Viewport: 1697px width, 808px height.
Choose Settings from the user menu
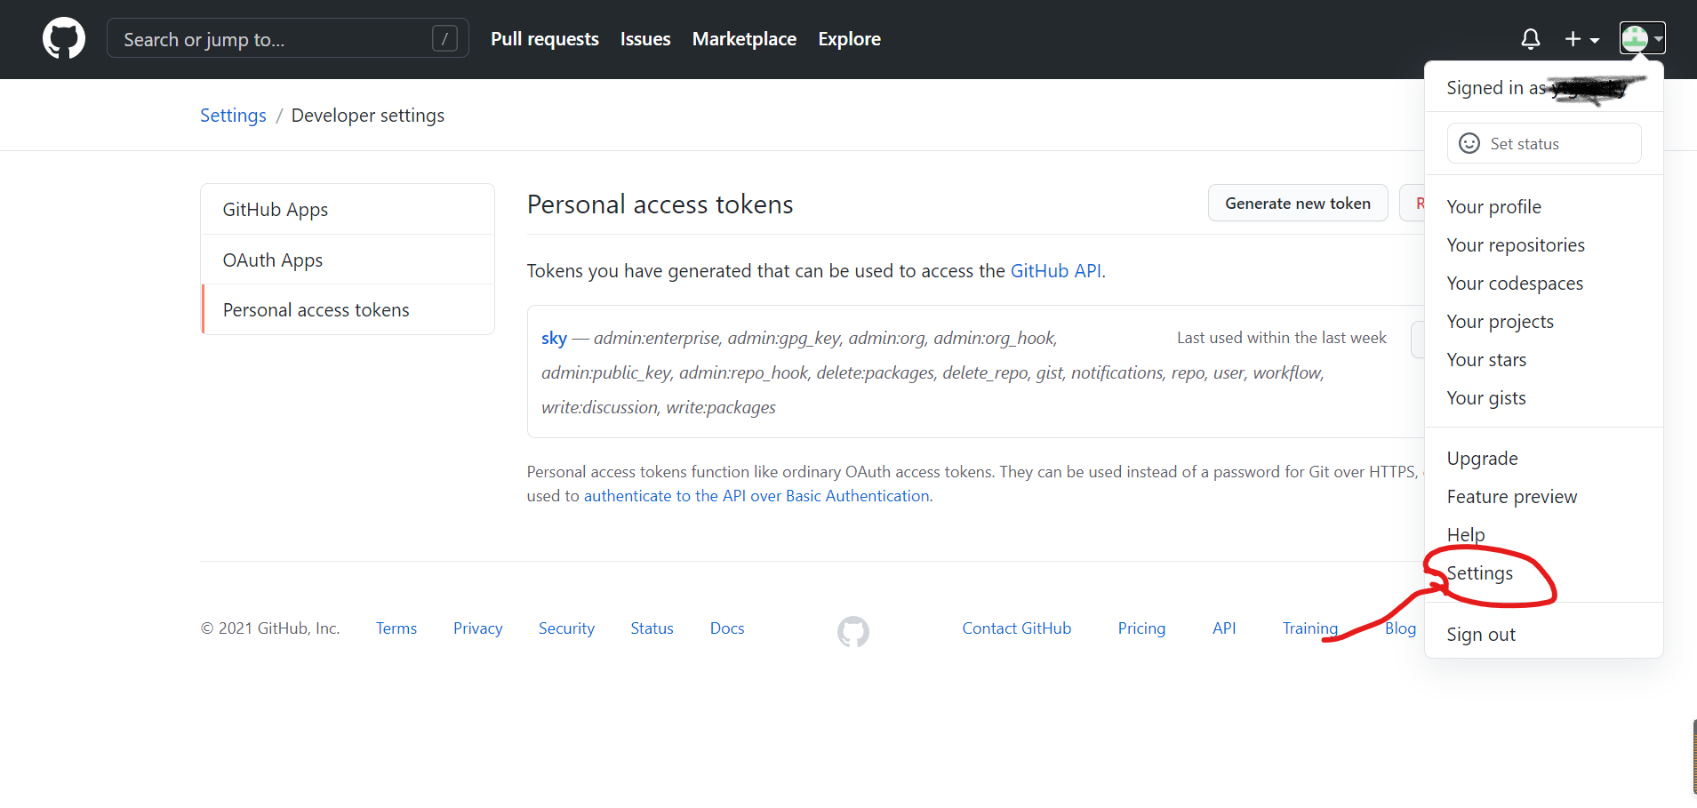click(x=1479, y=573)
